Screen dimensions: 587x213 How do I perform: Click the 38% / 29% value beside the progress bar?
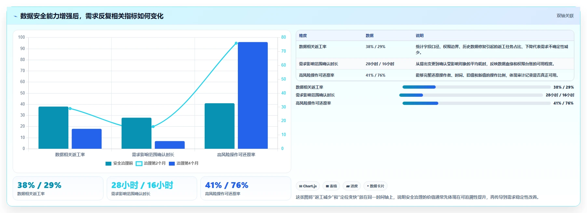click(563, 87)
